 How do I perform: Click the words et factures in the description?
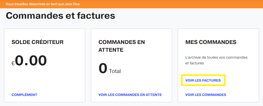(x=194, y=63)
